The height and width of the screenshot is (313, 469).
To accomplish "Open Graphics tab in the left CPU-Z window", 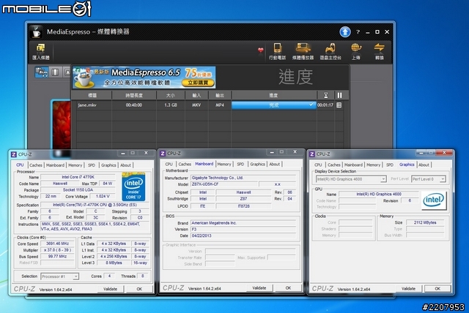I will point(108,165).
